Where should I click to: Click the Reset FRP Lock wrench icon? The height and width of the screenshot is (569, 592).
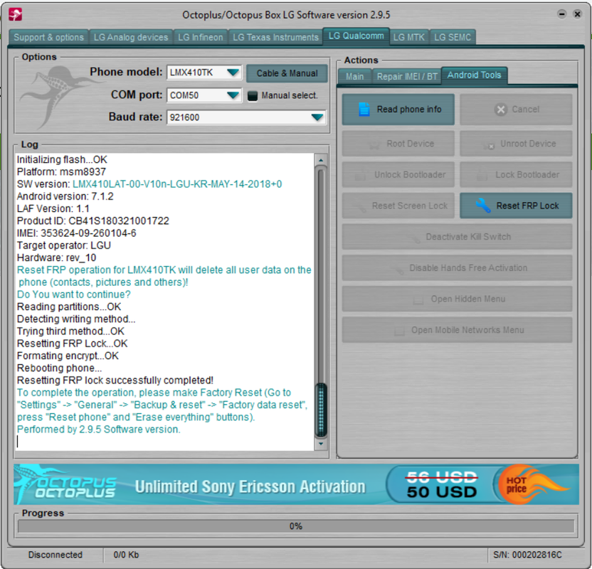click(483, 206)
